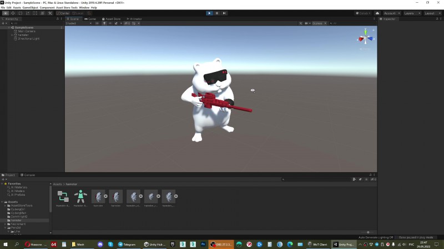
Task: Click Assets in the breadcrumb path
Action: pyautogui.click(x=57, y=184)
